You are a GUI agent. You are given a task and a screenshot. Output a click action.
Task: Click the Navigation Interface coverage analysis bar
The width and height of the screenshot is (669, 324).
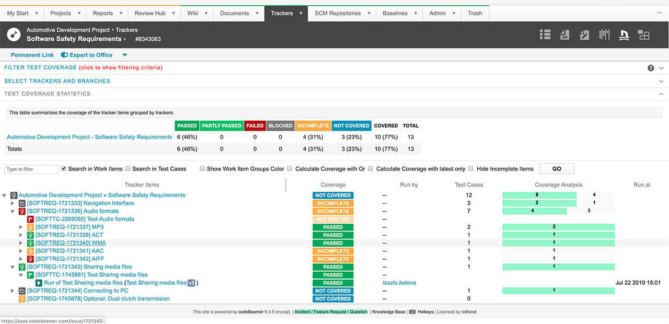pos(558,203)
